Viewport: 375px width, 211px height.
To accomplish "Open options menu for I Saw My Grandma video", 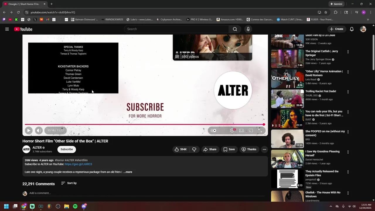I will coord(348,152).
